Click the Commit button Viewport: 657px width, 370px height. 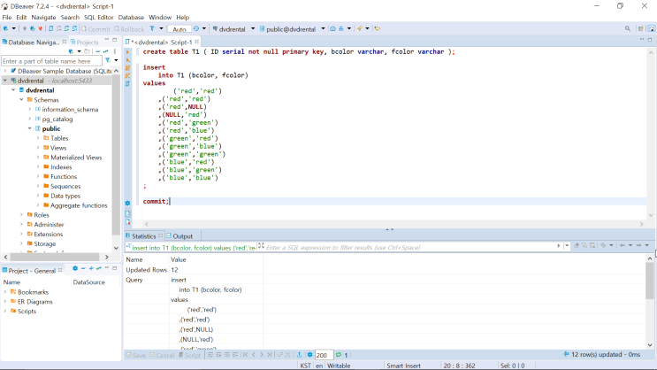[x=95, y=29]
